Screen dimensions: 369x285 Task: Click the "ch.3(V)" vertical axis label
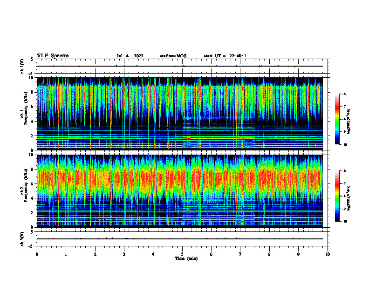[x=22, y=239]
